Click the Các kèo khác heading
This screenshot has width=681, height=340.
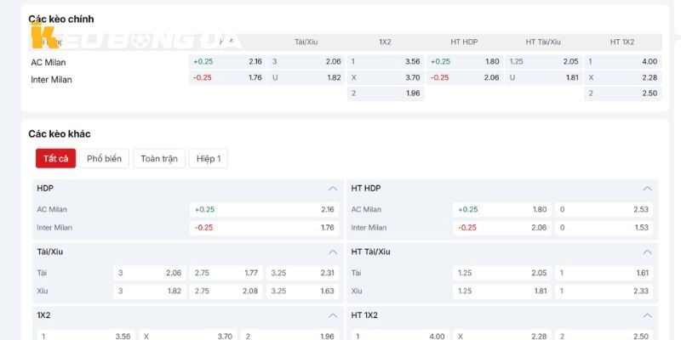[60, 134]
